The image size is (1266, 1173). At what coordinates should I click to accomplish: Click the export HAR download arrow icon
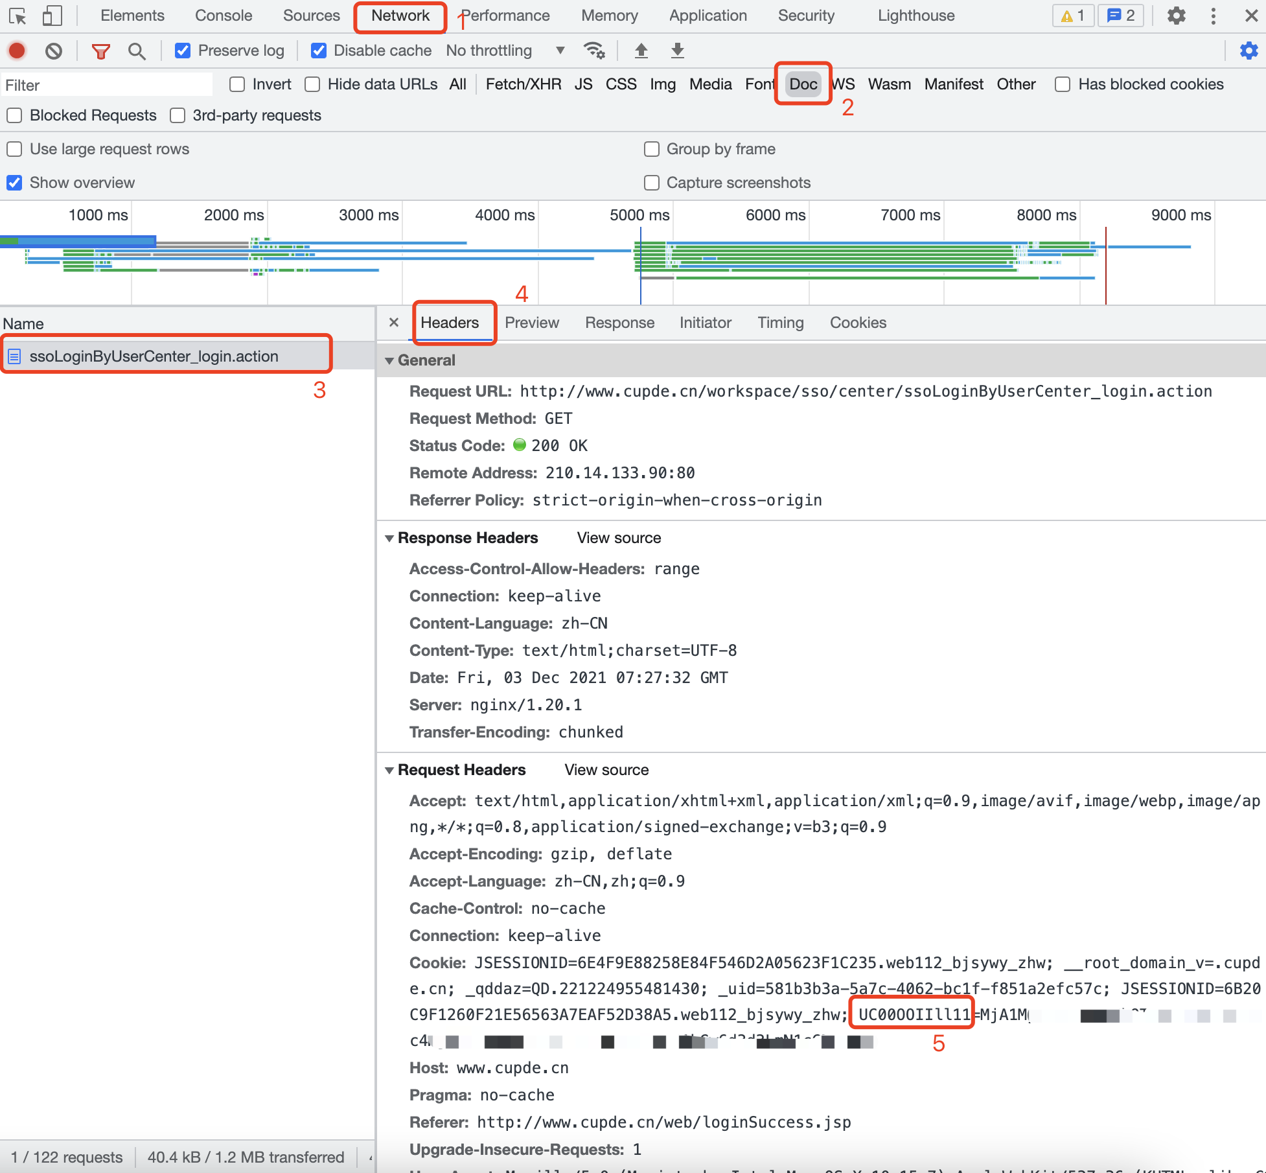[677, 51]
